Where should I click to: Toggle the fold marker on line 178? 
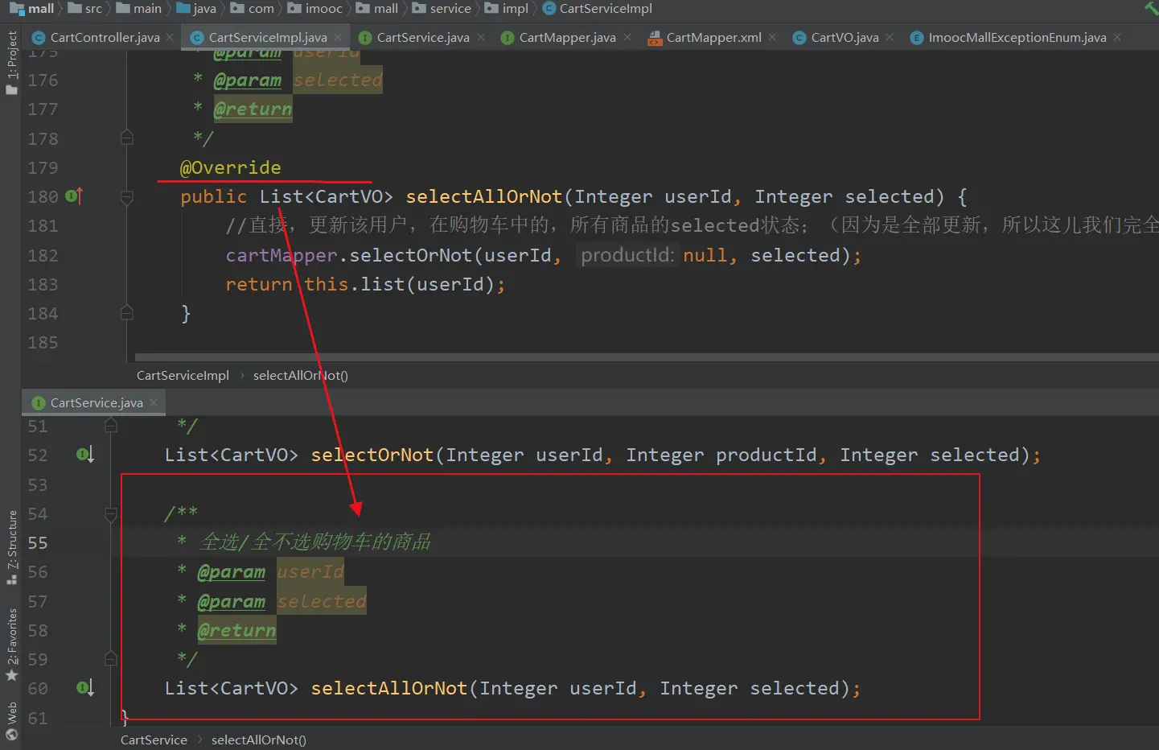pyautogui.click(x=127, y=138)
